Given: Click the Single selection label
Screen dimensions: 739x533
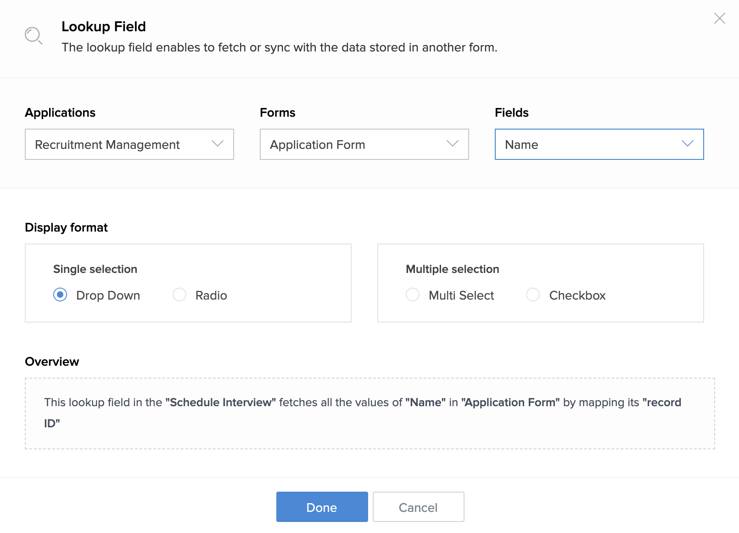Looking at the screenshot, I should click(x=95, y=269).
